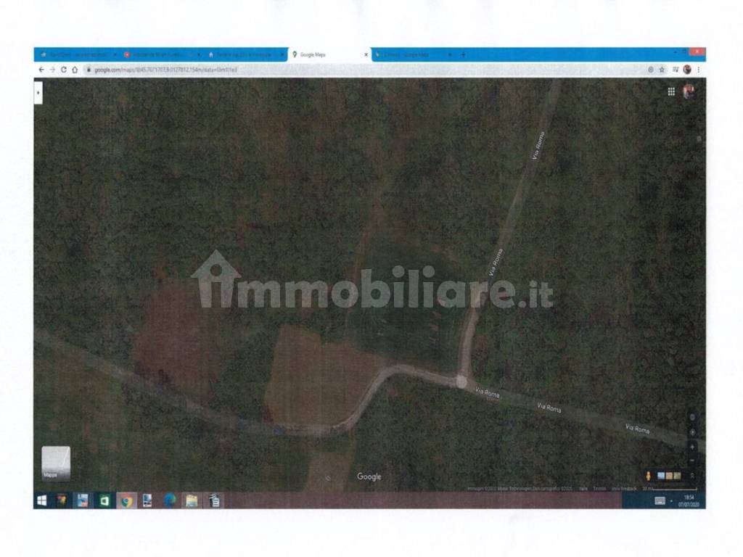Bookmark this page with the star icon
The width and height of the screenshot is (743, 557).
pos(662,70)
